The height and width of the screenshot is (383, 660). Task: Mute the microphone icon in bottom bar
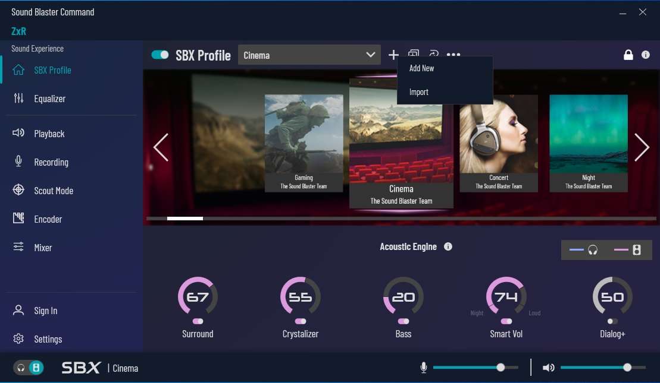point(424,368)
